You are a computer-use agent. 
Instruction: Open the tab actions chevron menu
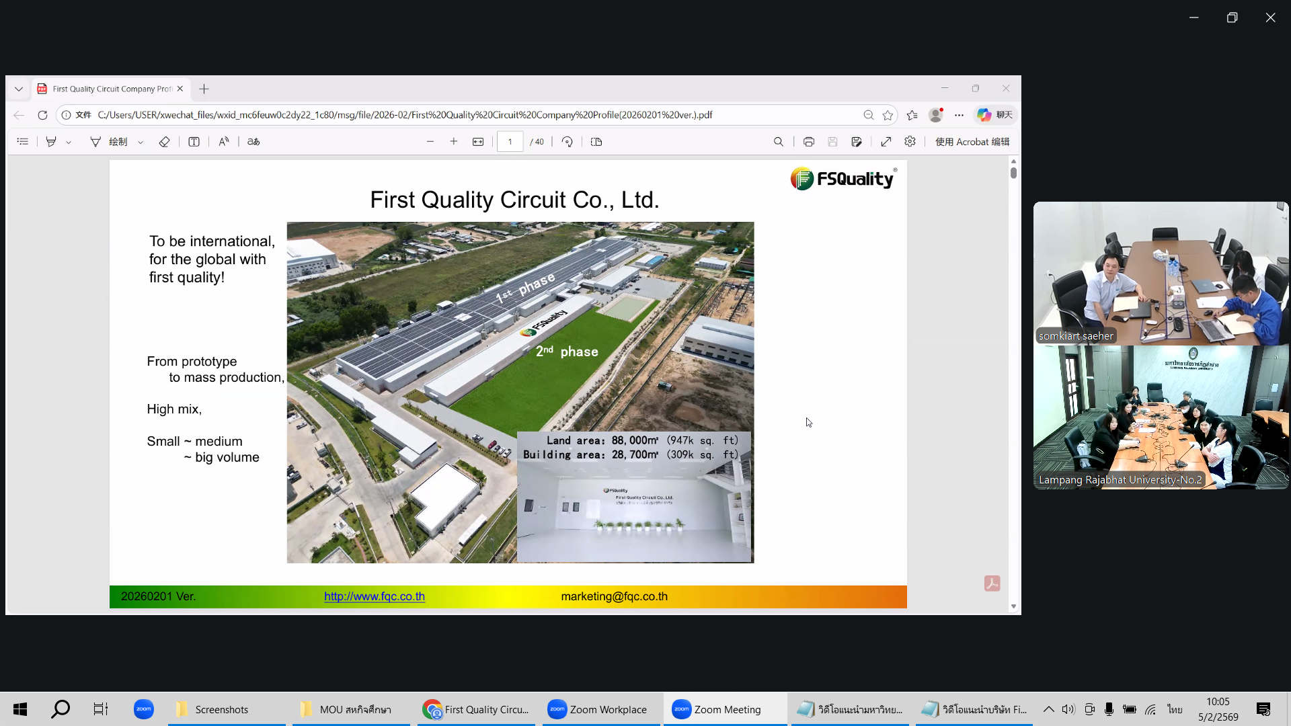pos(19,89)
